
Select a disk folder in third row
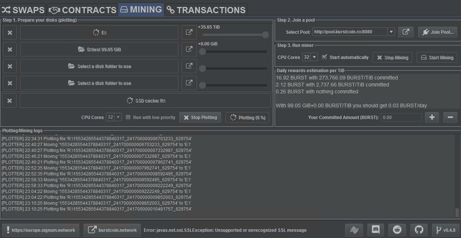[99, 66]
